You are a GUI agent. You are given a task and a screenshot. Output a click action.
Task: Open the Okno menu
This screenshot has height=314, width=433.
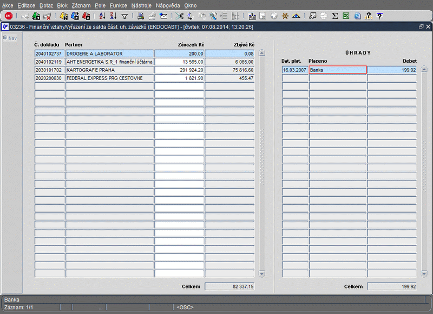(191, 5)
